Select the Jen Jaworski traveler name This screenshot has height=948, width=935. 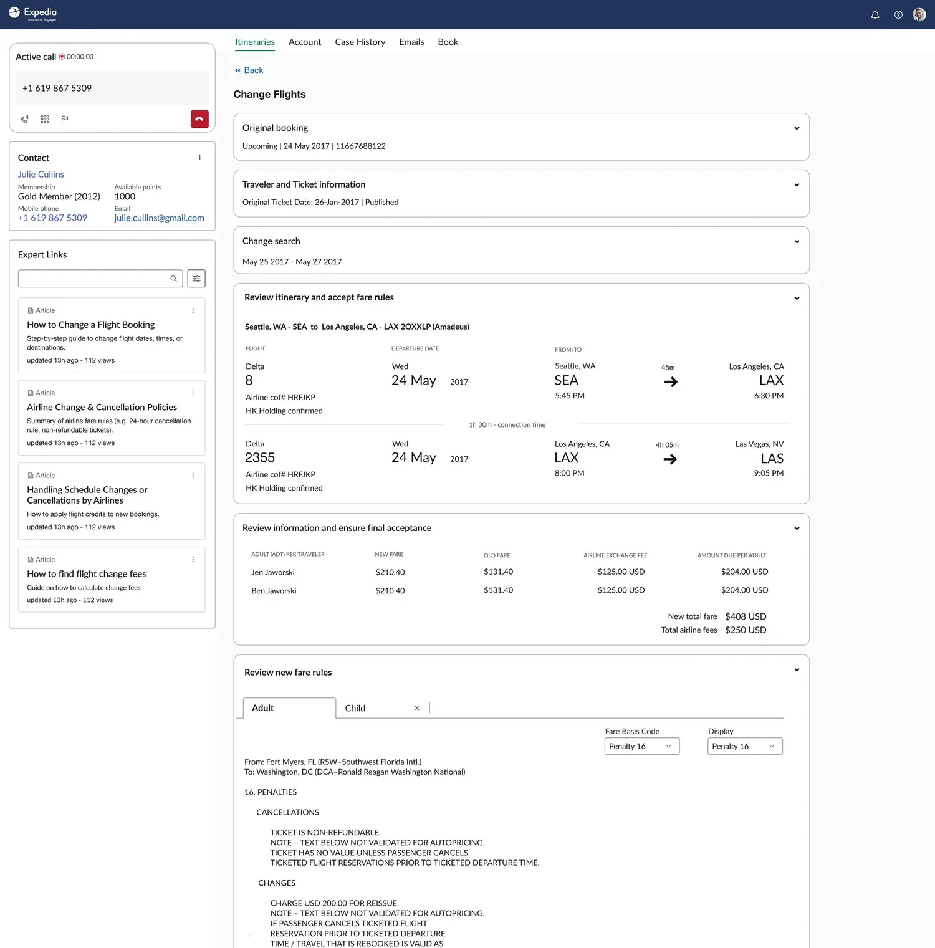coord(273,572)
